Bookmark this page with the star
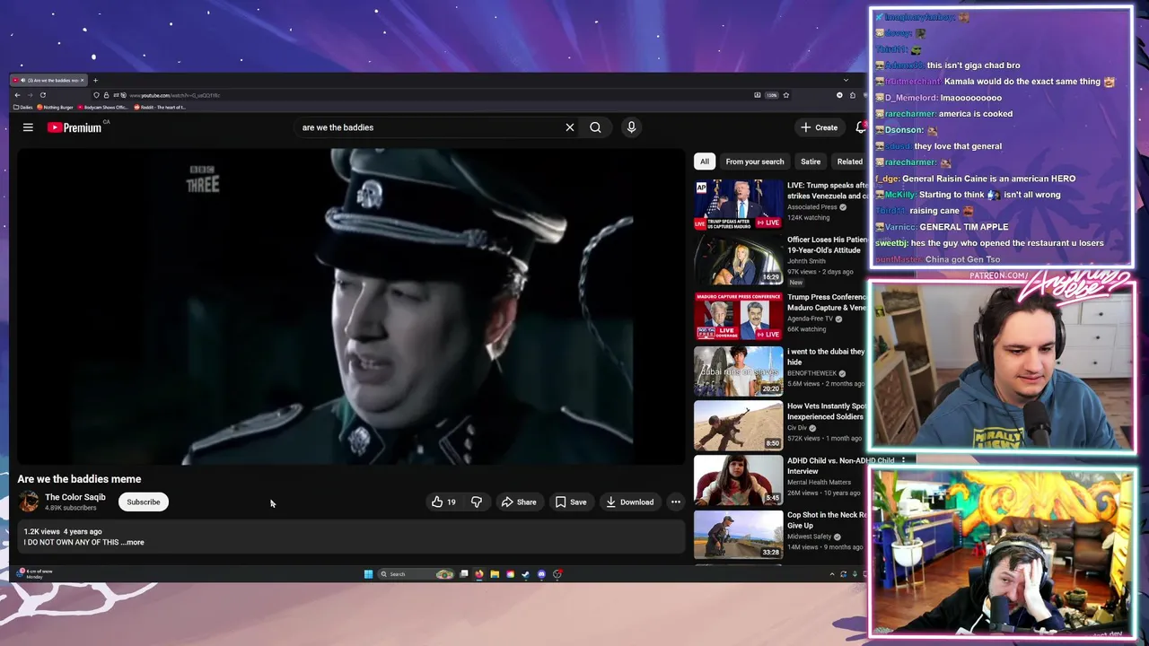The width and height of the screenshot is (1149, 646). click(x=785, y=95)
